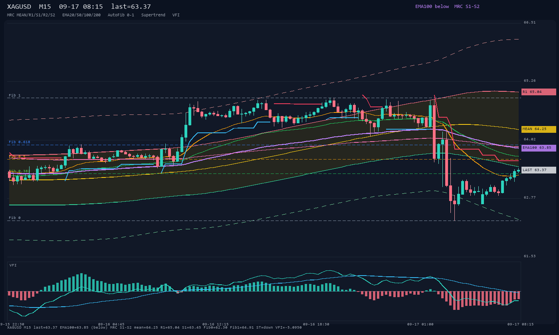Select the 'Supertrend' indicator legend
This screenshot has height=335, width=559.
153,15
